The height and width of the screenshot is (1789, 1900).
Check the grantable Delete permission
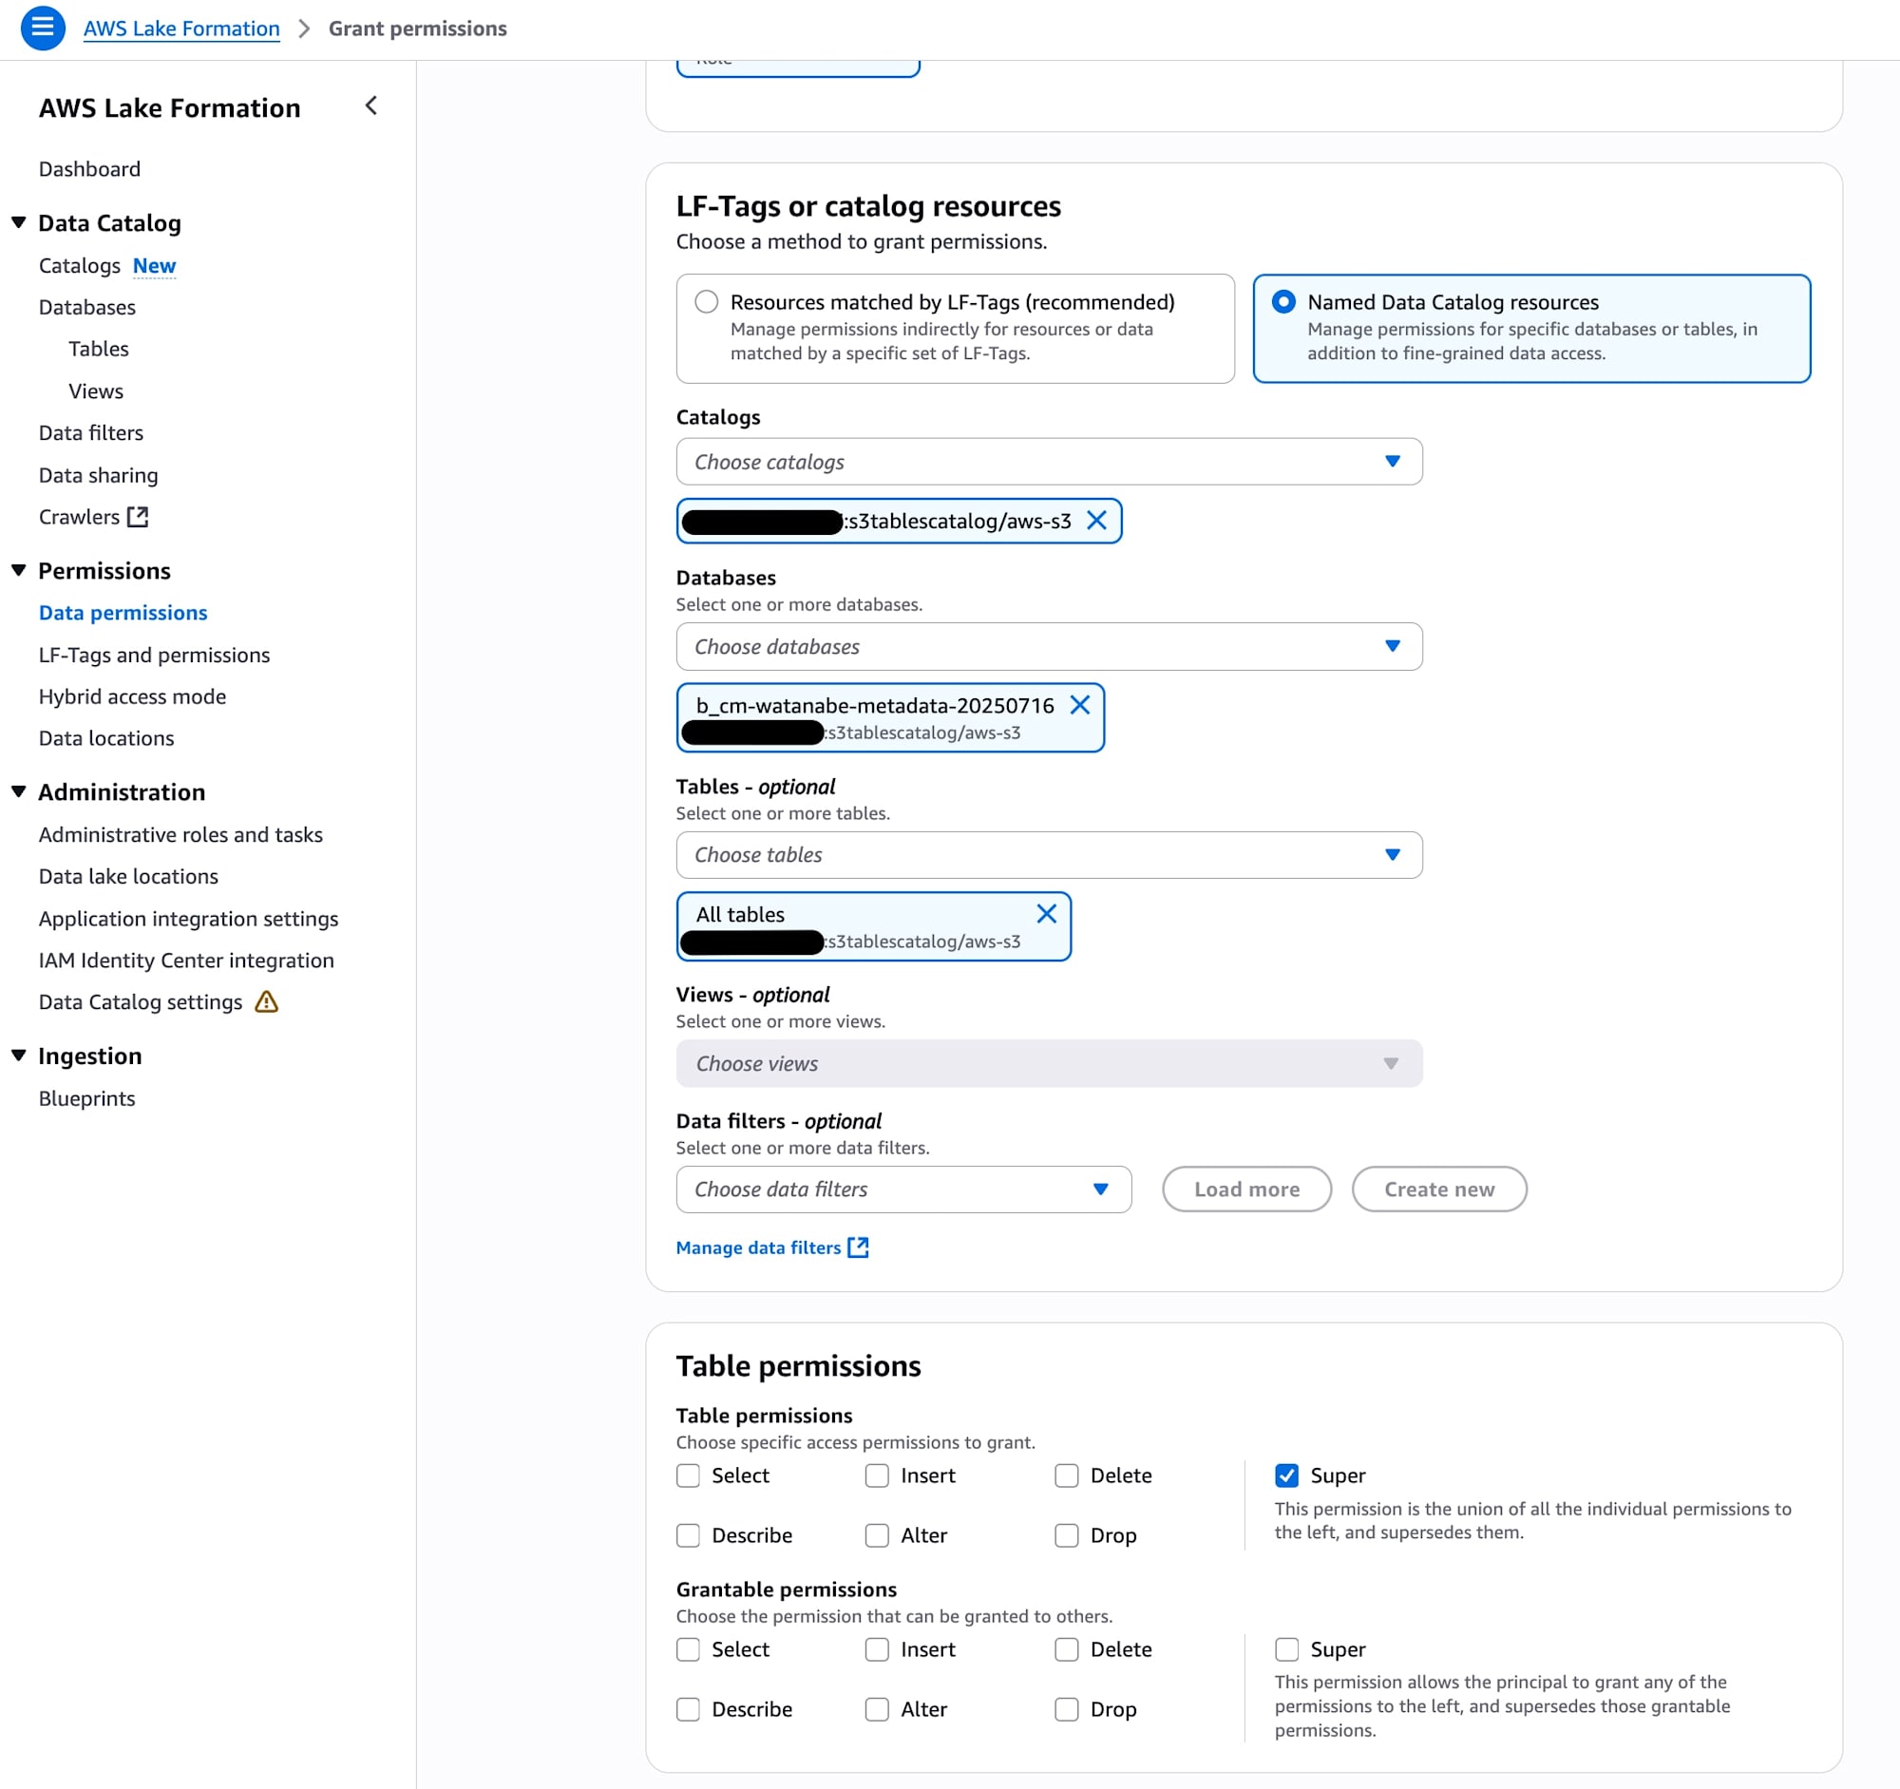pyautogui.click(x=1067, y=1648)
